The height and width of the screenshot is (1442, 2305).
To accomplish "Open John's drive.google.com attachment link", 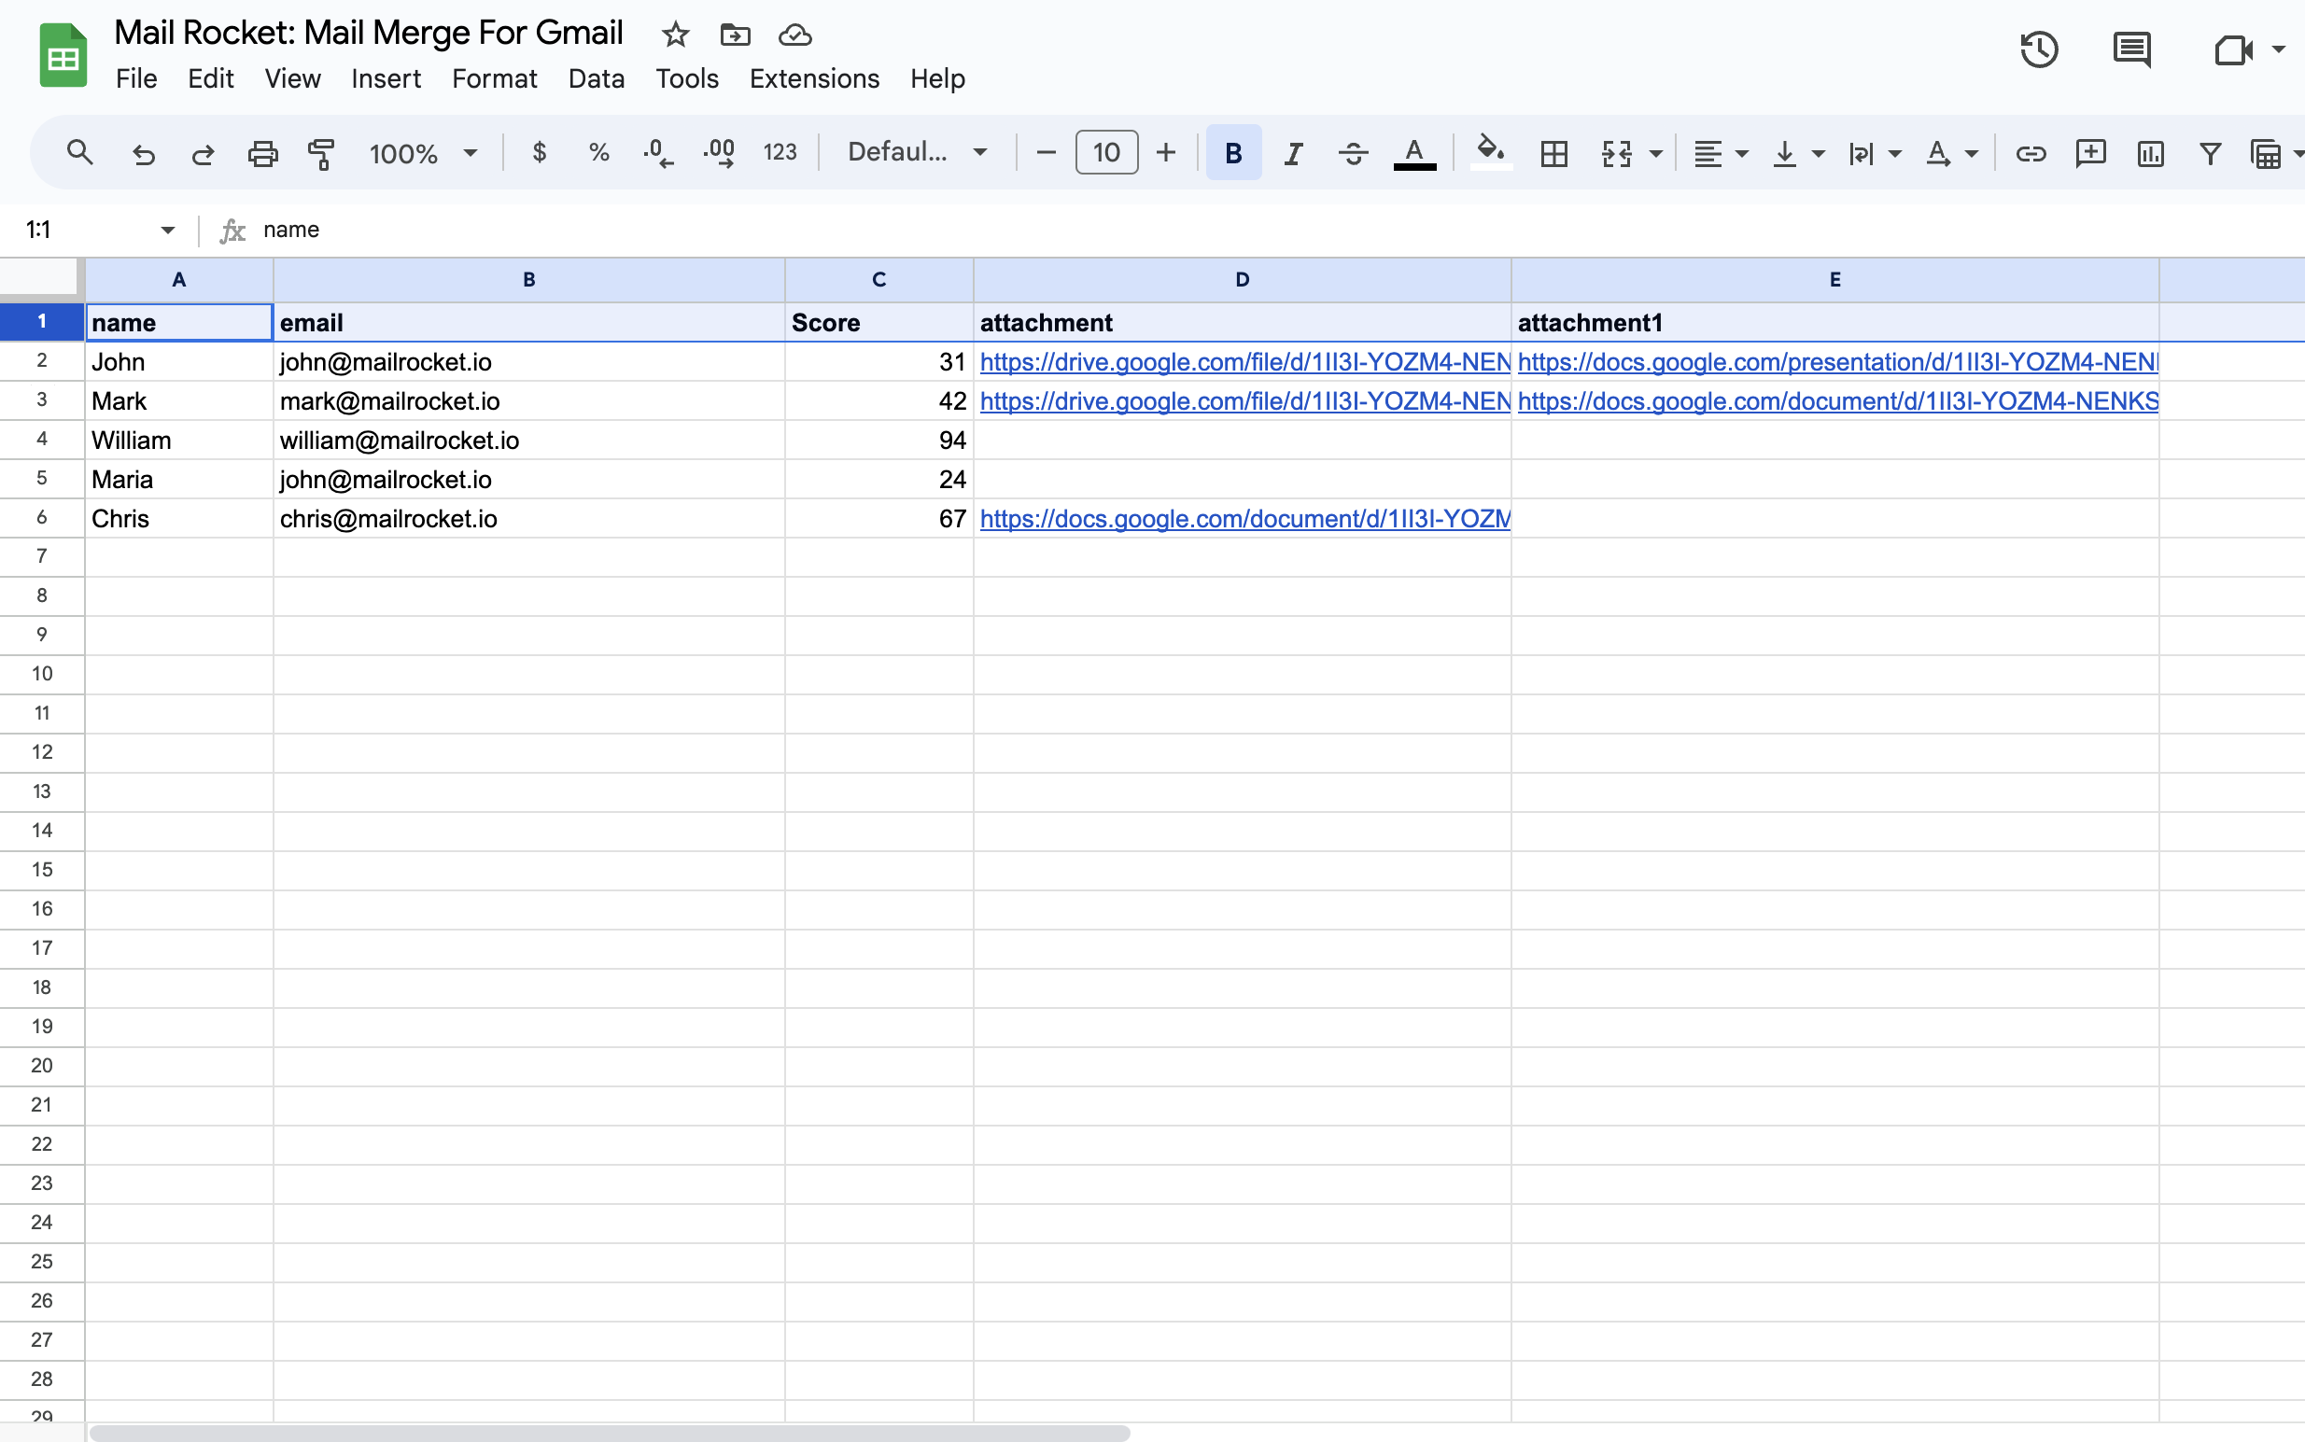I will tap(1244, 362).
